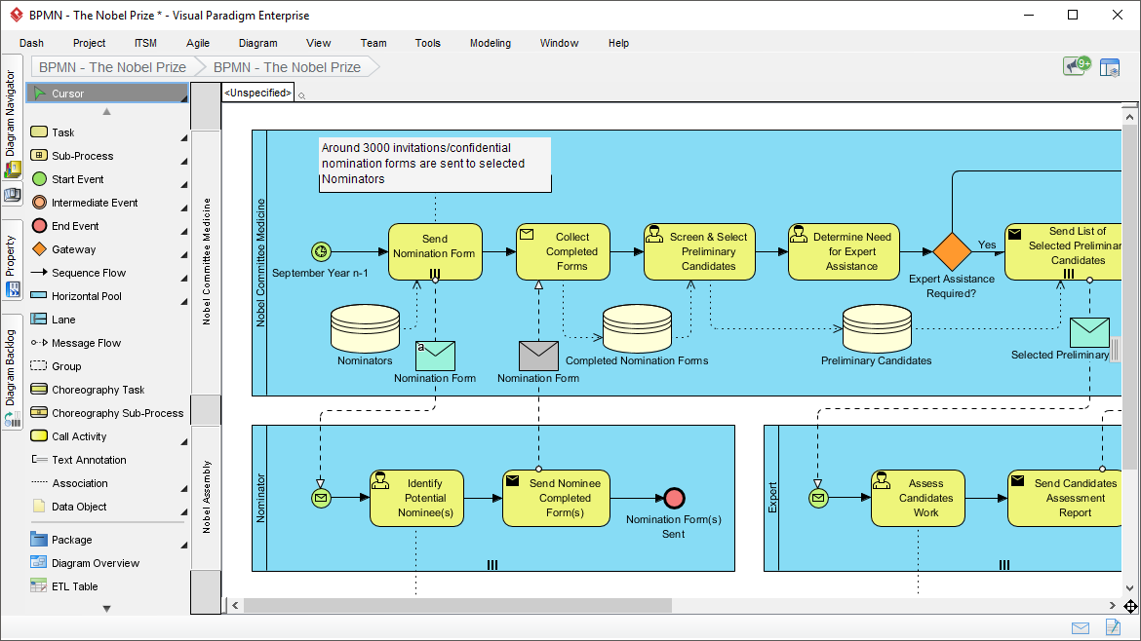
Task: Expand Sequence Flow variants arrow
Action: tap(184, 279)
